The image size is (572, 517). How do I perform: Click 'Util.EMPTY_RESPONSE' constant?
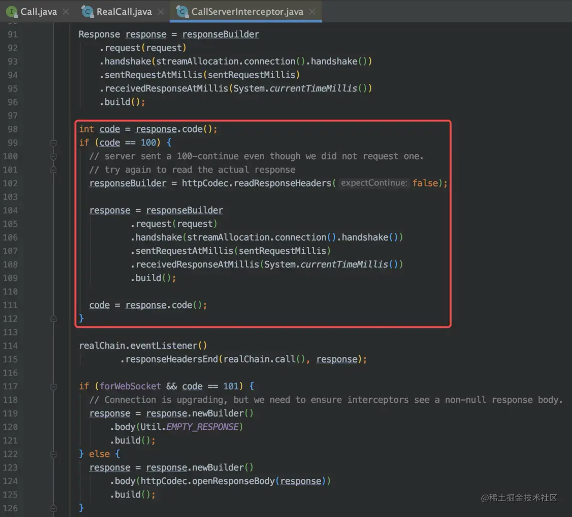189,427
